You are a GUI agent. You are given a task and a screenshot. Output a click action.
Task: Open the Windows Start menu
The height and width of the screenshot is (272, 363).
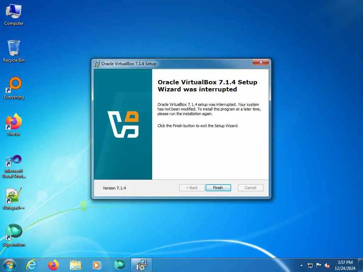[x=10, y=265]
